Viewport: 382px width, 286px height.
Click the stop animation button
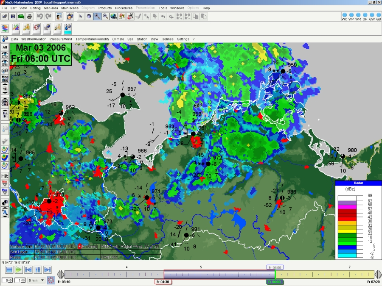9,270
